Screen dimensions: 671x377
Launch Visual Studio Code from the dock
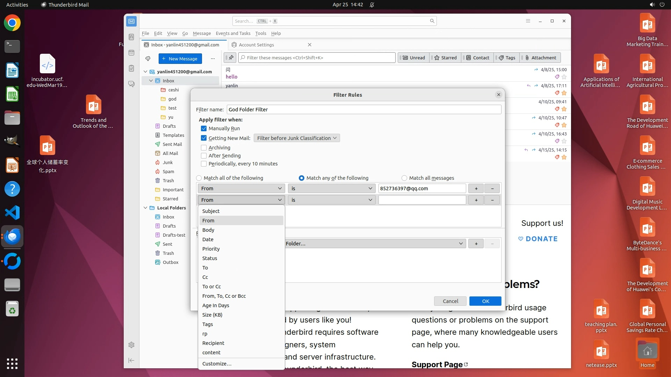[x=12, y=213]
